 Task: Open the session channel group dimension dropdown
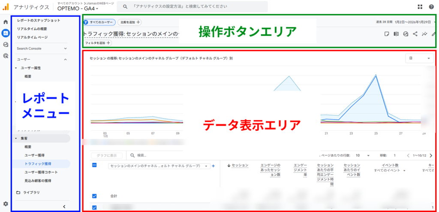pos(159,166)
